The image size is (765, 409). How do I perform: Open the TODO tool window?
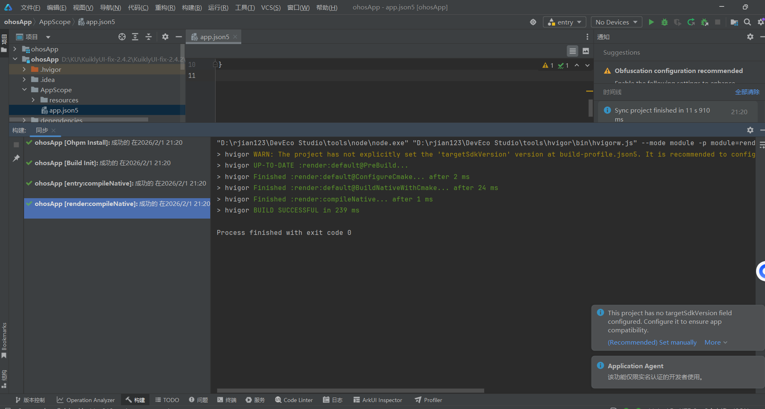(167, 400)
